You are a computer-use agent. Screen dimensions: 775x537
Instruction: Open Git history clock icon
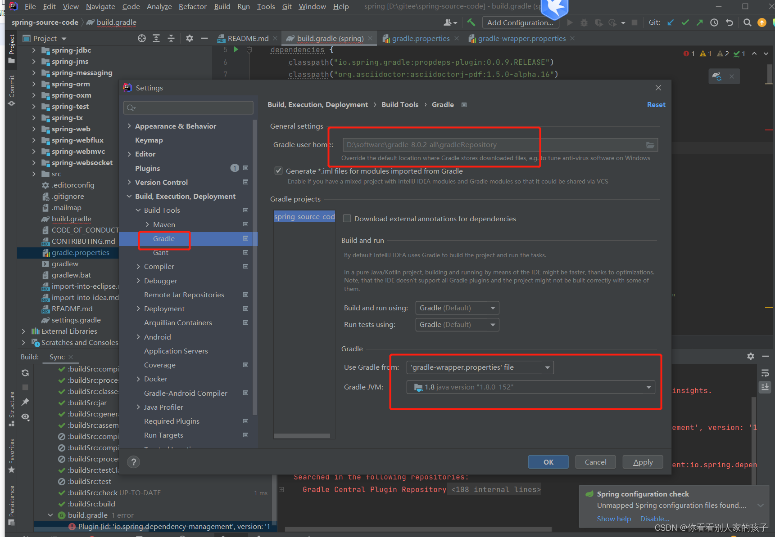tap(714, 22)
